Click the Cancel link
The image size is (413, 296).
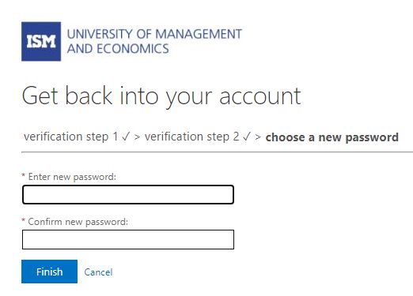click(x=98, y=272)
